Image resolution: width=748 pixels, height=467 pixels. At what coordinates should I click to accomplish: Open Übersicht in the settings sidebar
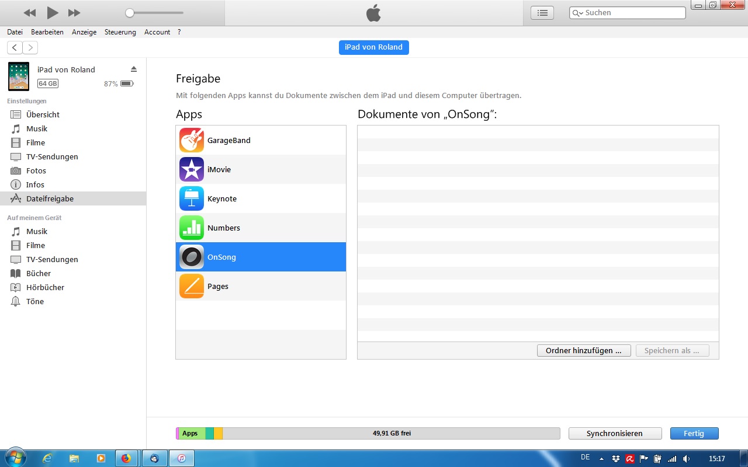pos(73,114)
